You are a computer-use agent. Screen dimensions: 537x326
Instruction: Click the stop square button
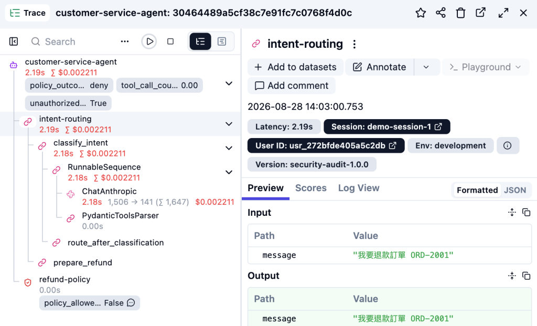(170, 41)
